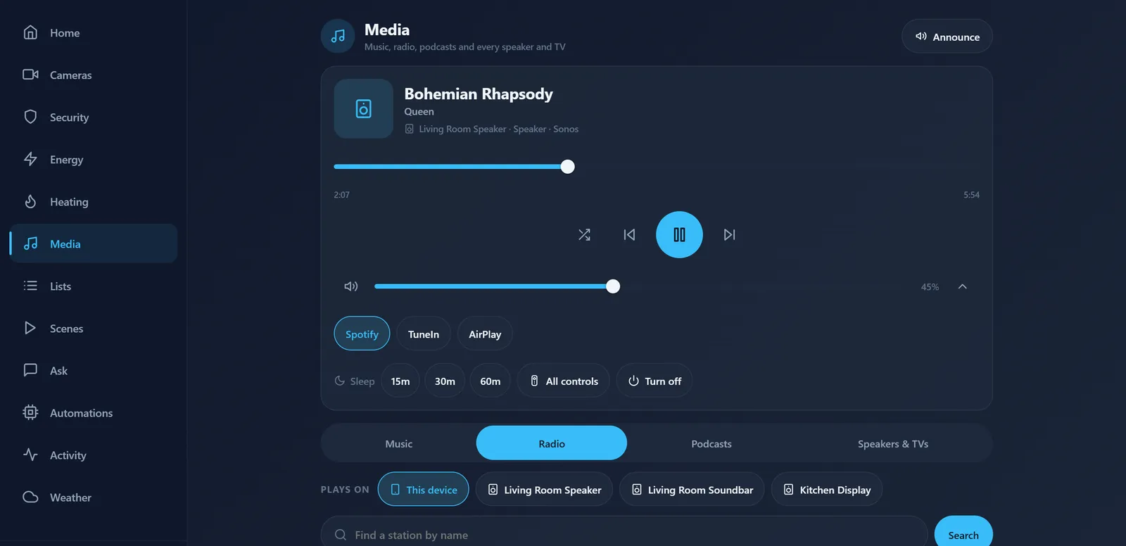Image resolution: width=1126 pixels, height=546 pixels.
Task: Open Lists from the sidebar
Action: tap(94, 286)
